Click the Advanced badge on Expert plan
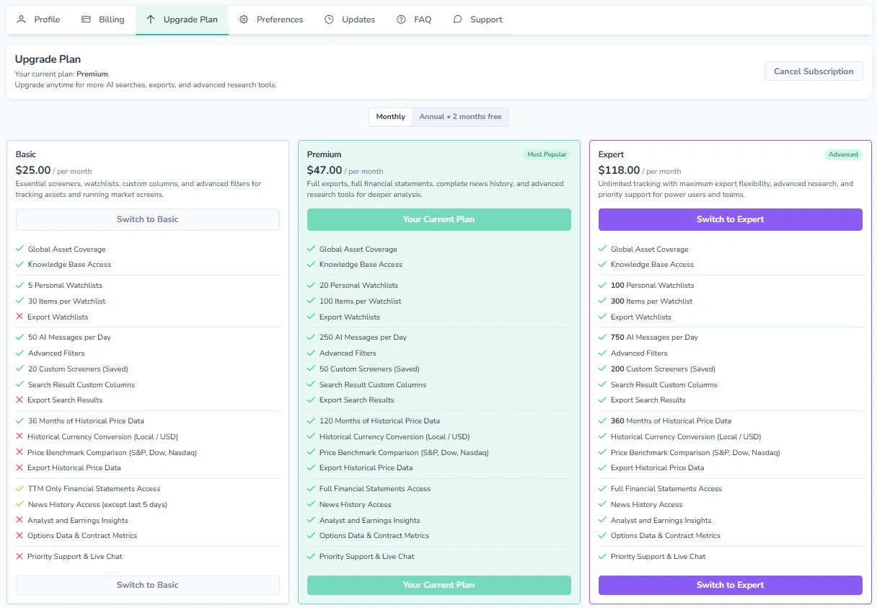The image size is (877, 608). point(843,154)
